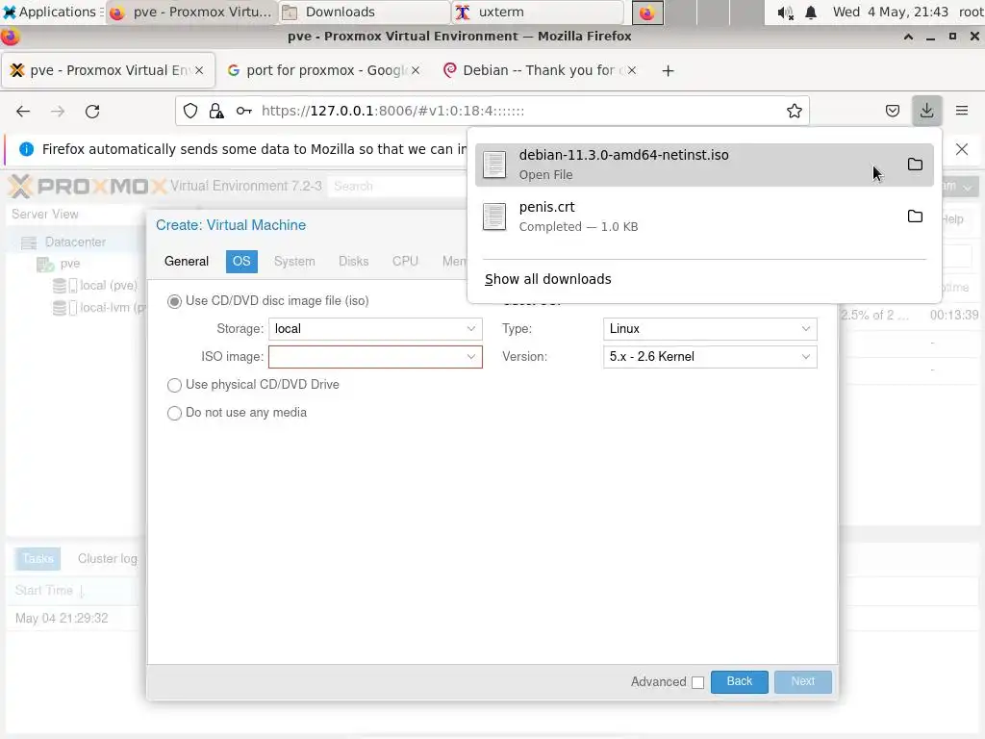This screenshot has height=739, width=985.
Task: Open the Firefox hamburger application menu
Action: 962,112
